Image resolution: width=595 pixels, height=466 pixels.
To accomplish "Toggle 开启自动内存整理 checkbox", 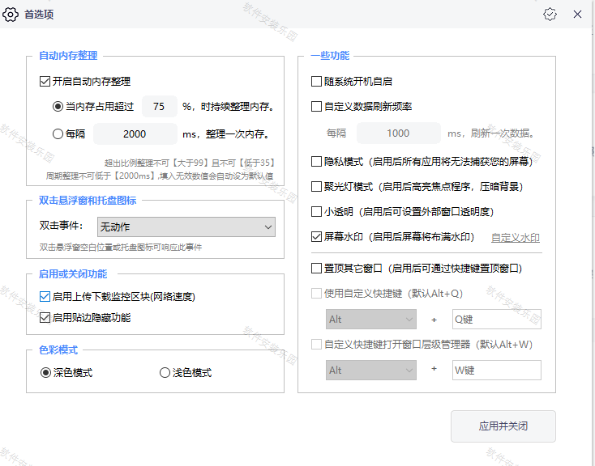I will [x=45, y=82].
